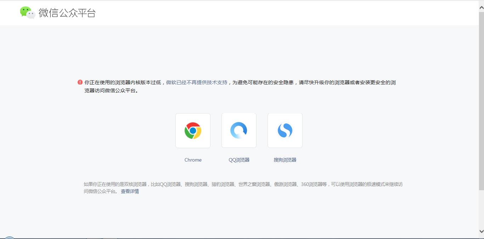Click the scrollbar down arrow
Image resolution: width=484 pixels, height=239 pixels.
pyautogui.click(x=482, y=231)
